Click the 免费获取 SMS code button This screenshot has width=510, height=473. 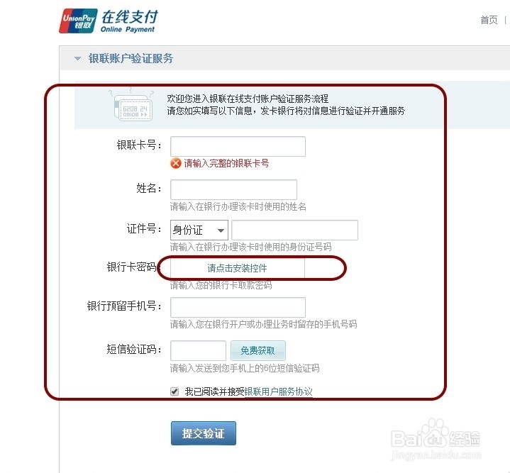[258, 350]
